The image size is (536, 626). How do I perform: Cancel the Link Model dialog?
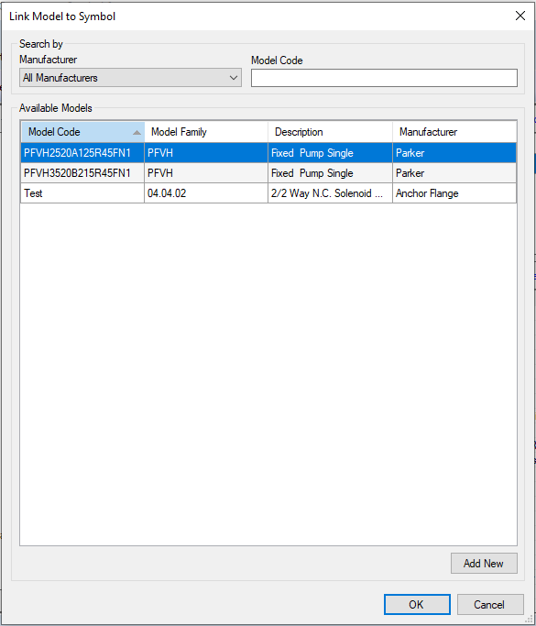490,604
